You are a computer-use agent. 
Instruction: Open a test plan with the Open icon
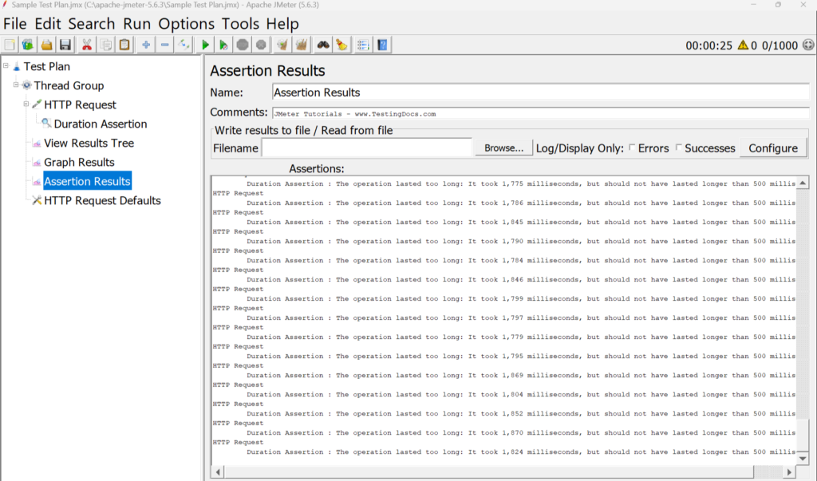click(47, 45)
